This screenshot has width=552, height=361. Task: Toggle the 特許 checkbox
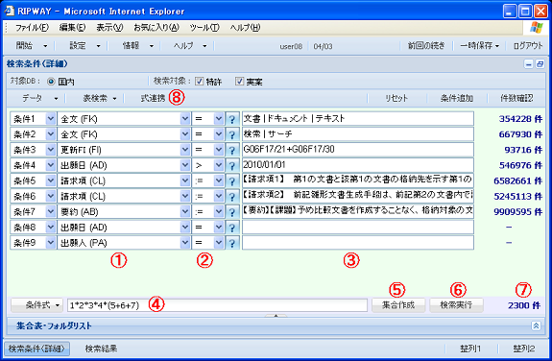[x=200, y=82]
